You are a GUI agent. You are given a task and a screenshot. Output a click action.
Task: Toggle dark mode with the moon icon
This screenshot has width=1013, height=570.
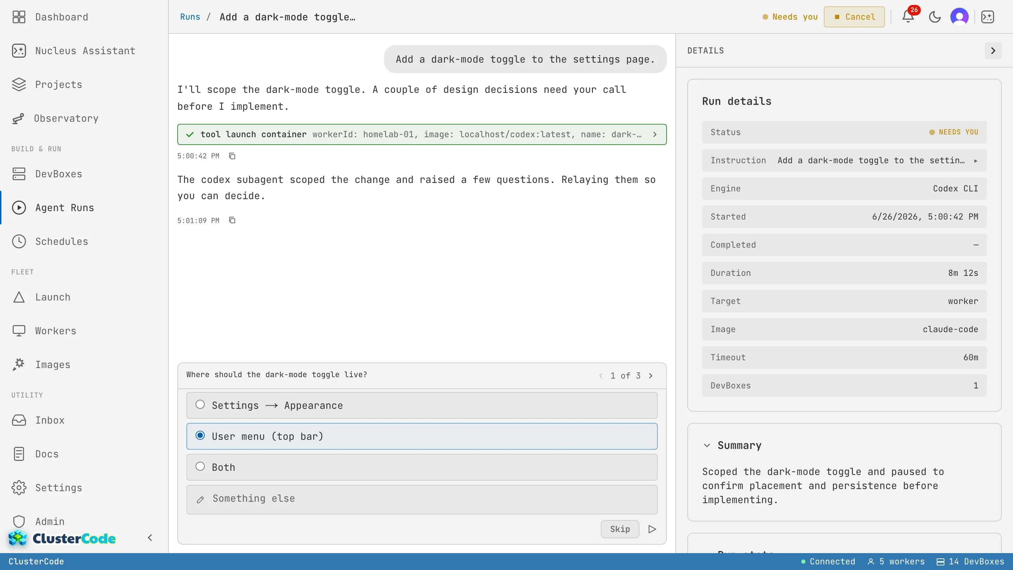[935, 17]
